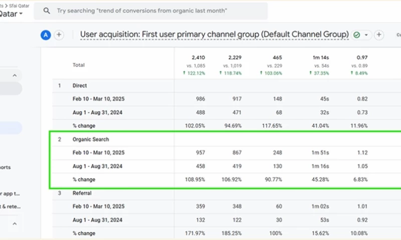The image size is (401, 240).
Task: Click Organic Search's 108.95% change cell
Action: click(195, 179)
